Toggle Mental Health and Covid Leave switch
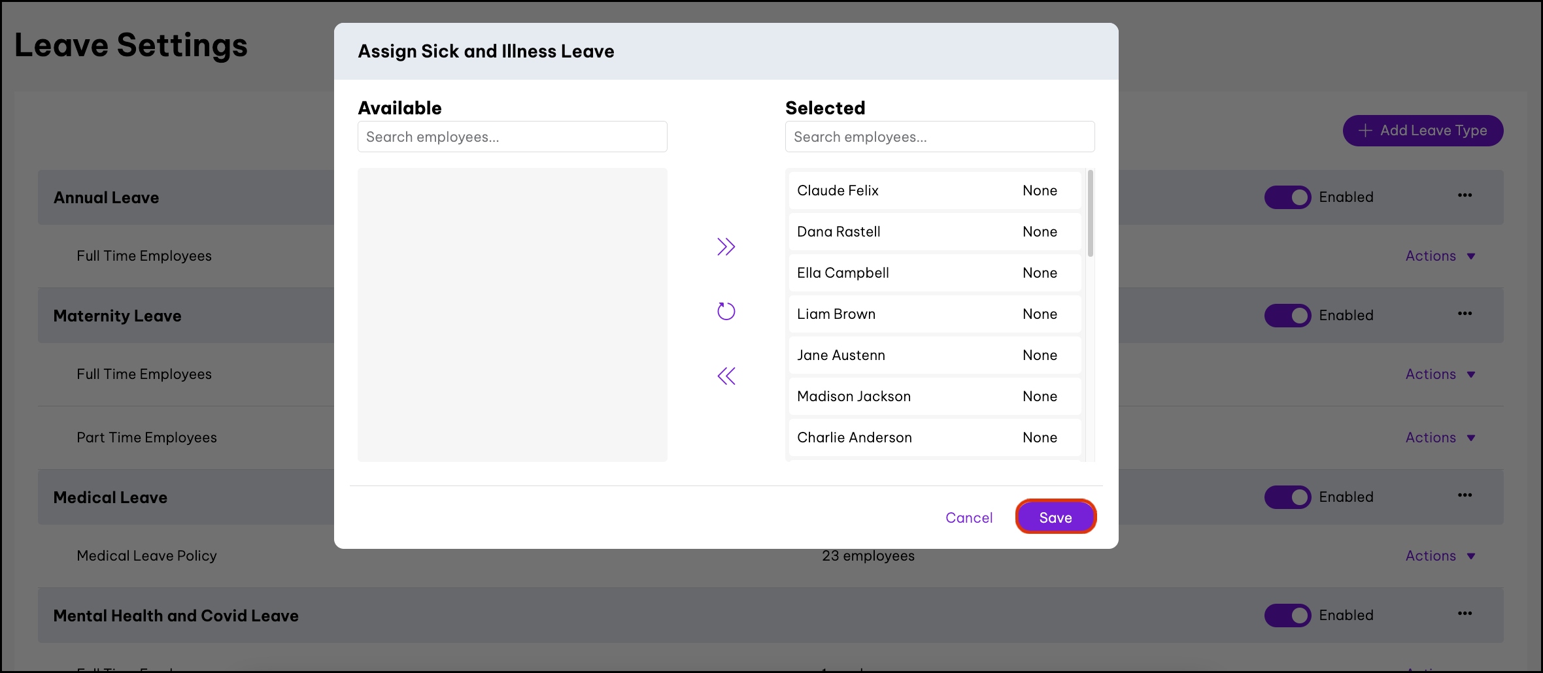The width and height of the screenshot is (1543, 673). click(1287, 616)
